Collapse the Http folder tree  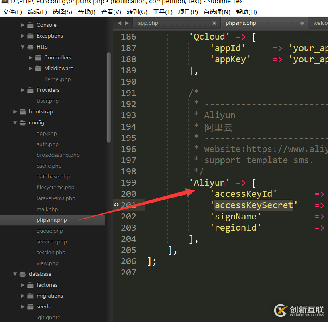tap(23, 47)
